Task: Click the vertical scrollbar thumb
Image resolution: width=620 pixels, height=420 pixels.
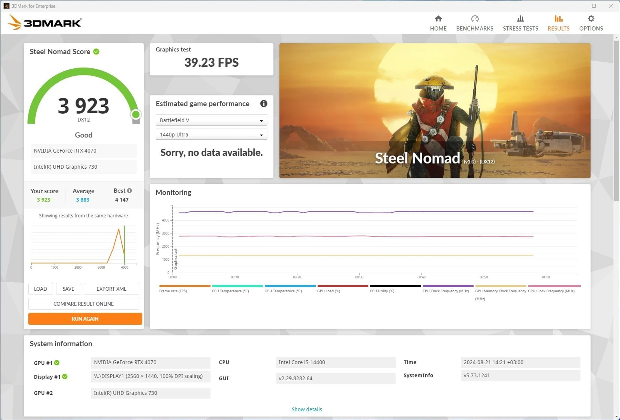Action: [x=616, y=120]
